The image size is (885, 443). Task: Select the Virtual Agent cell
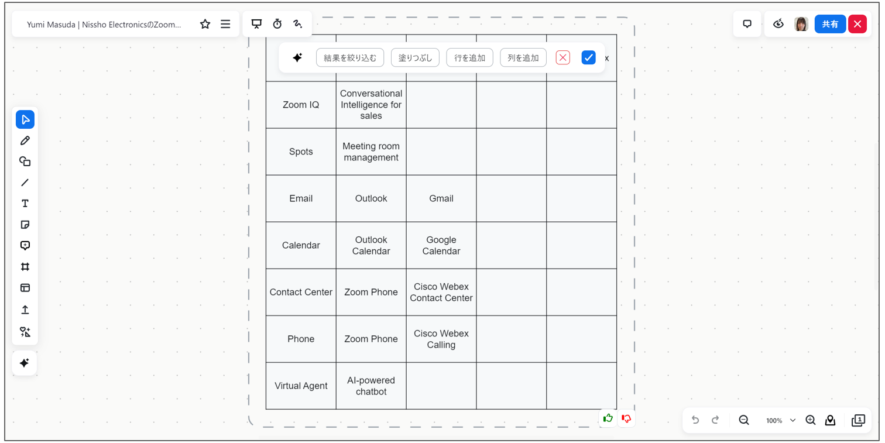coord(301,386)
